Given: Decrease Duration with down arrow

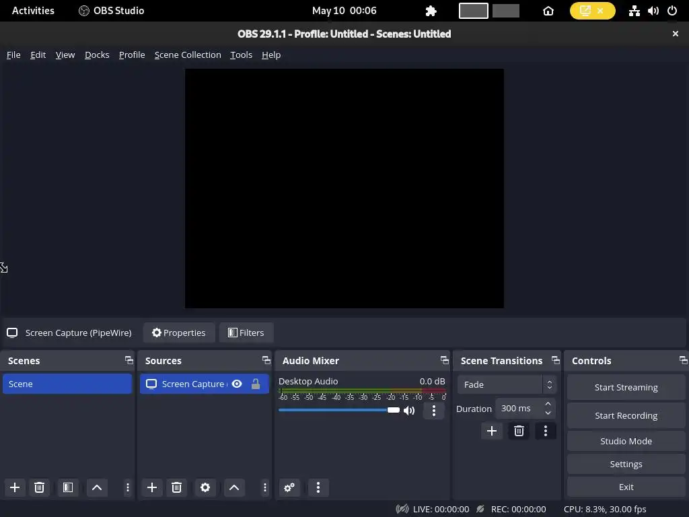Looking at the screenshot, I should pyautogui.click(x=548, y=413).
